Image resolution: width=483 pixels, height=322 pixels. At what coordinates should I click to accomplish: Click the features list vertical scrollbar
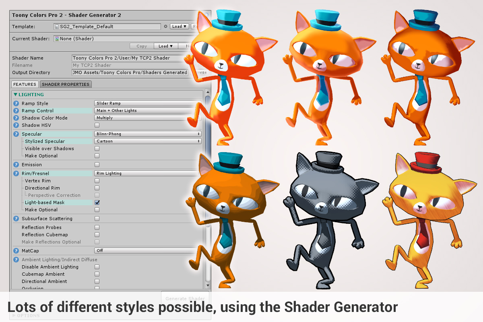pos(208,189)
